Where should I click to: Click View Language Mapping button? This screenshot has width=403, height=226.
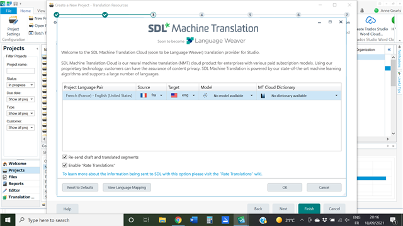pos(127,187)
